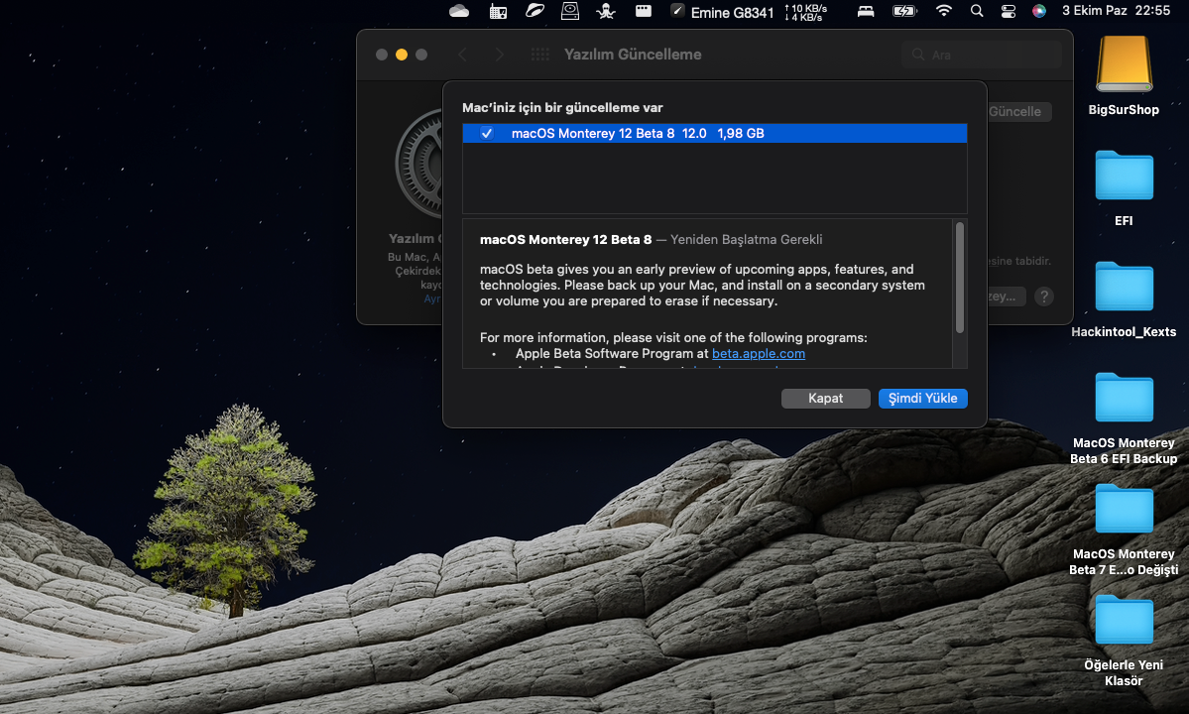Open the Wi-Fi status menu
This screenshot has width=1189, height=714.
click(x=943, y=11)
